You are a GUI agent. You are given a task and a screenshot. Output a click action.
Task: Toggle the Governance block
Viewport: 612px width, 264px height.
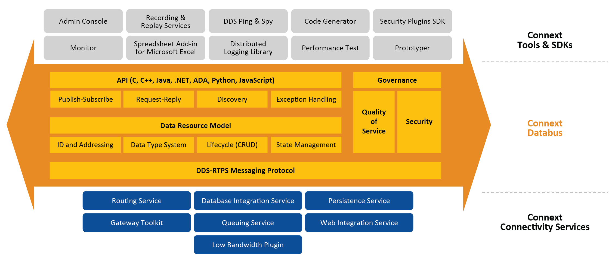(x=397, y=80)
